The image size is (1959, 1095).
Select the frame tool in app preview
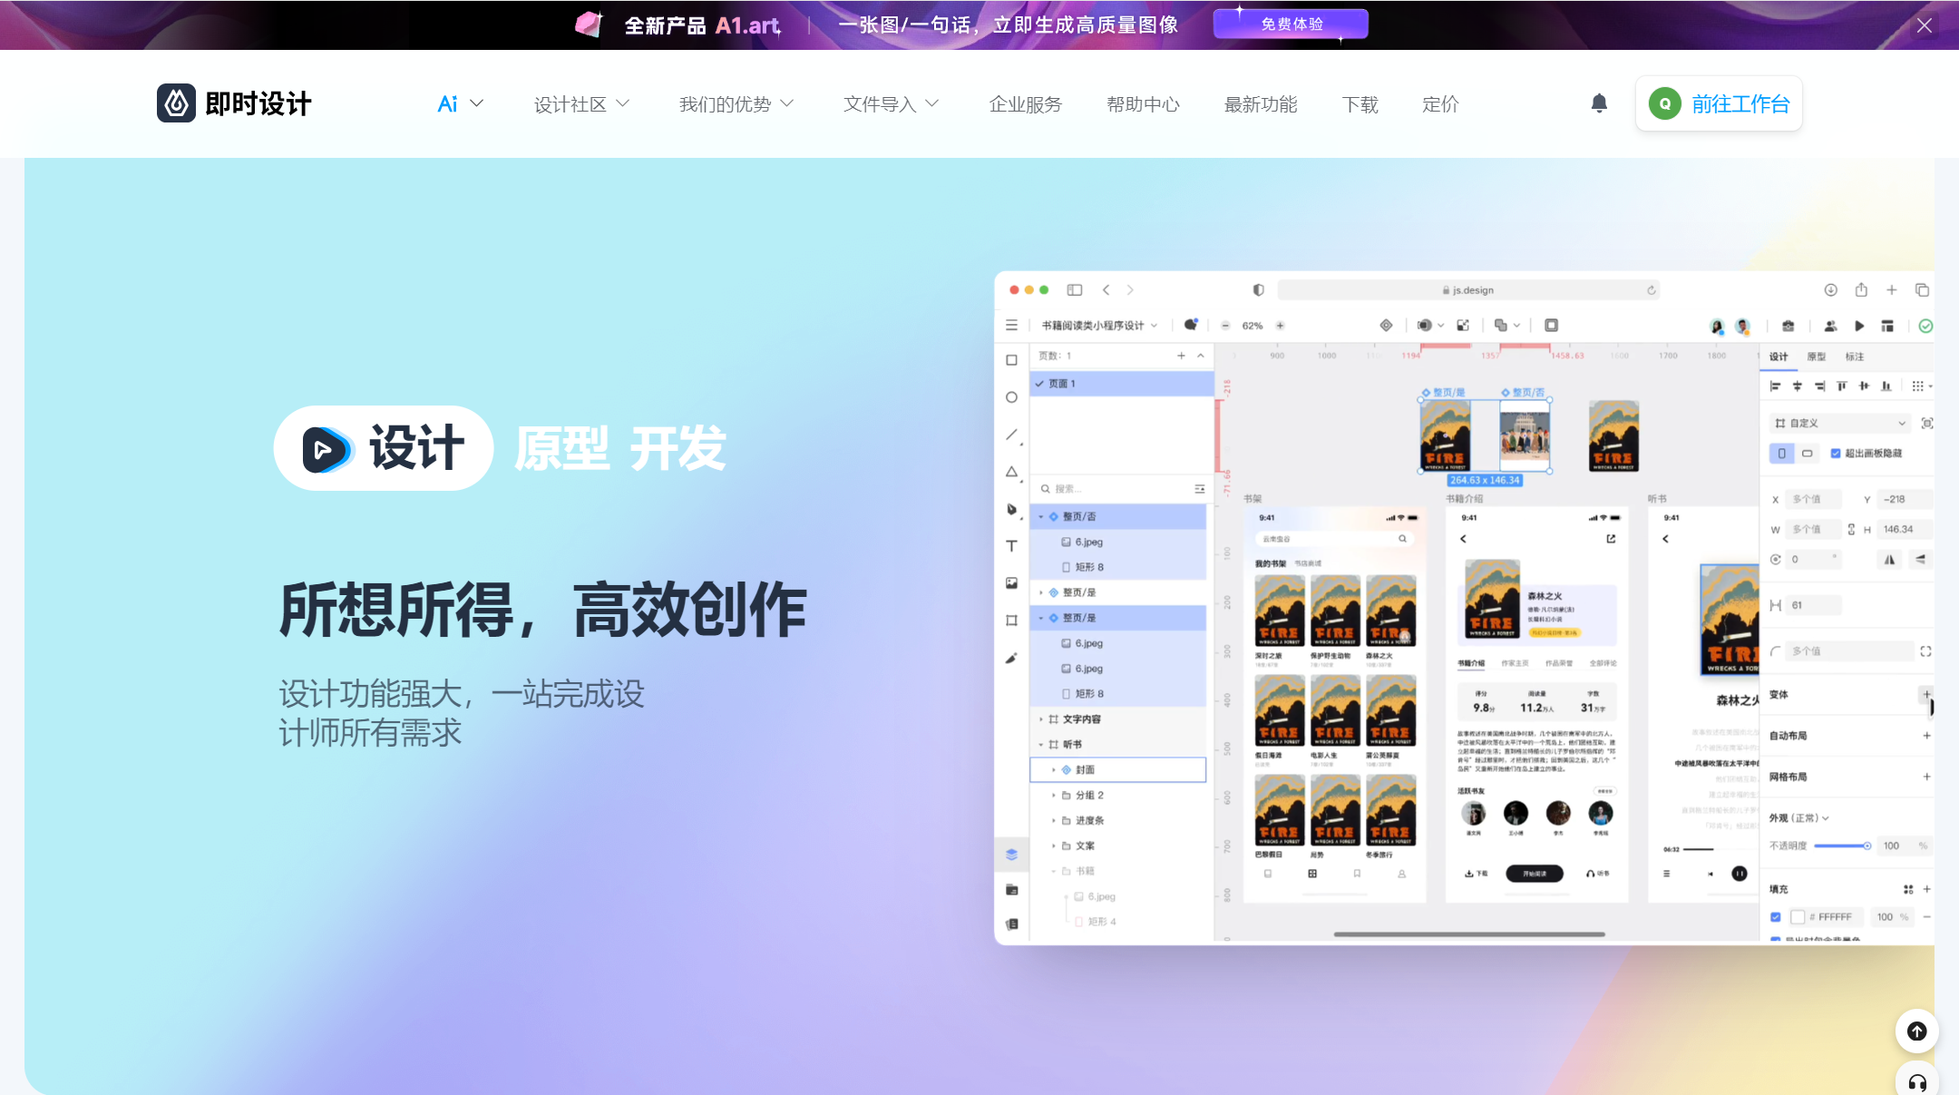1011,621
